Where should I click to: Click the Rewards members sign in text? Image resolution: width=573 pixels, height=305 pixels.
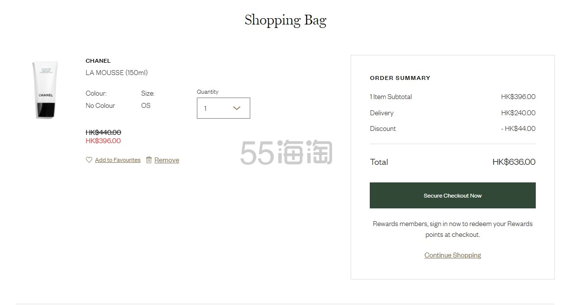453,229
